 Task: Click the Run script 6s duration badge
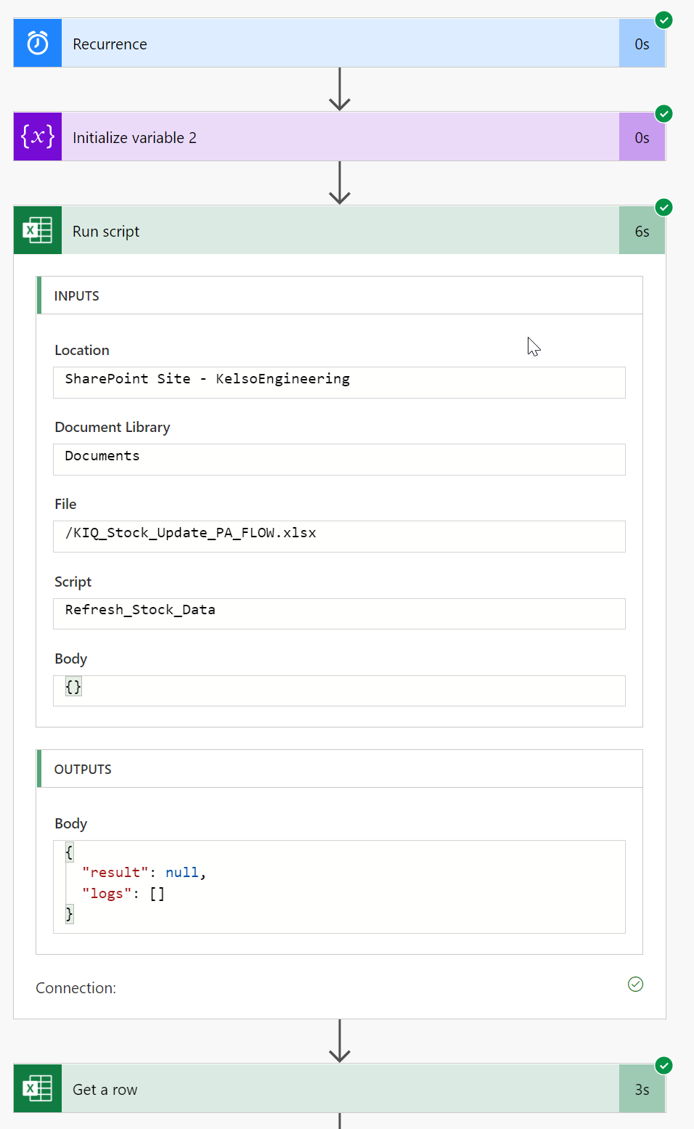(642, 230)
